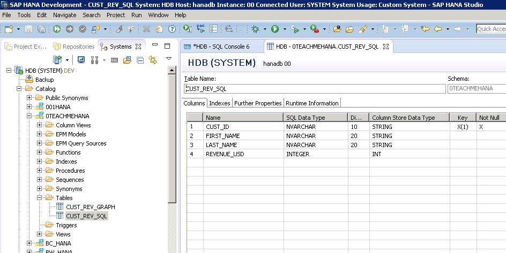Image resolution: width=506 pixels, height=253 pixels.
Task: Expand the Public Synonyms node
Action: (29, 97)
